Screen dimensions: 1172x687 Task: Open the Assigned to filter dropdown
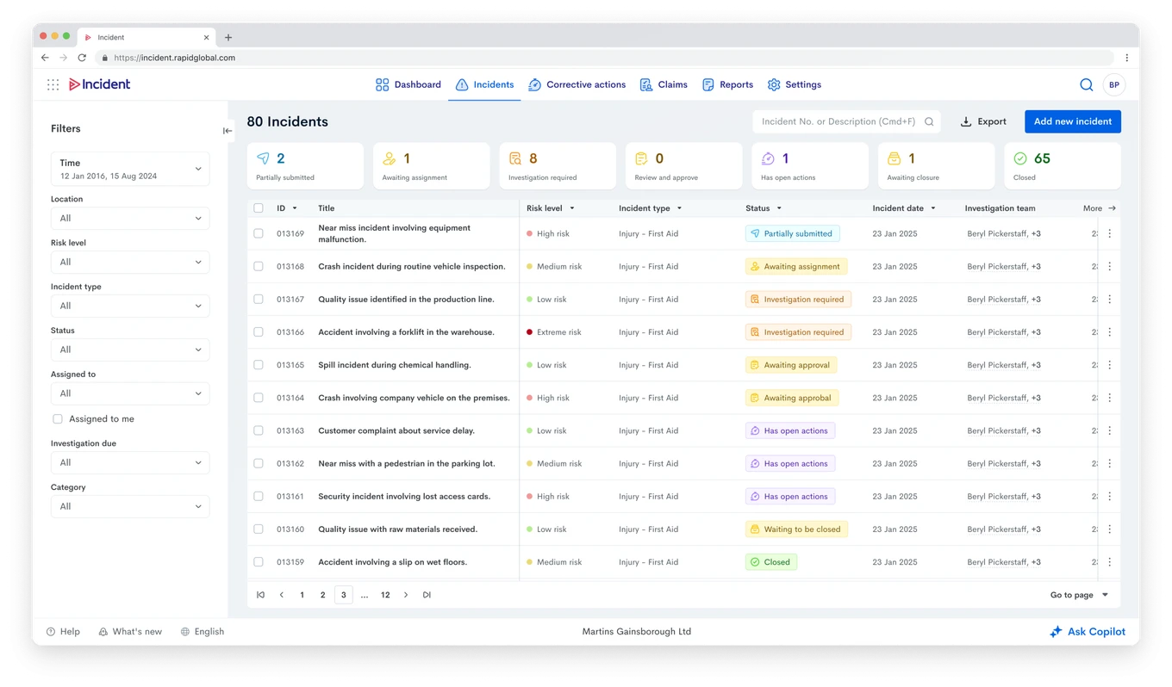(130, 393)
